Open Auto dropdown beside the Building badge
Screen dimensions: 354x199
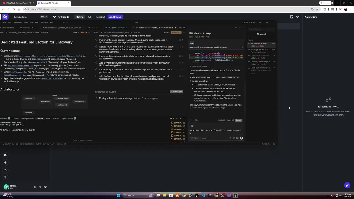(x=166, y=33)
